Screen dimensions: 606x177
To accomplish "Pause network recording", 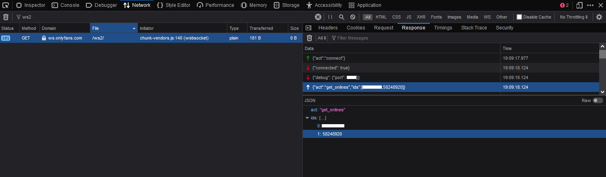I will (x=330, y=17).
